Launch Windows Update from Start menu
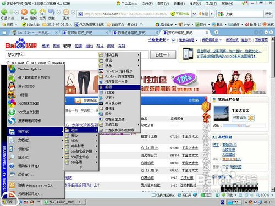This screenshot has height=206, width=275. click(36, 69)
